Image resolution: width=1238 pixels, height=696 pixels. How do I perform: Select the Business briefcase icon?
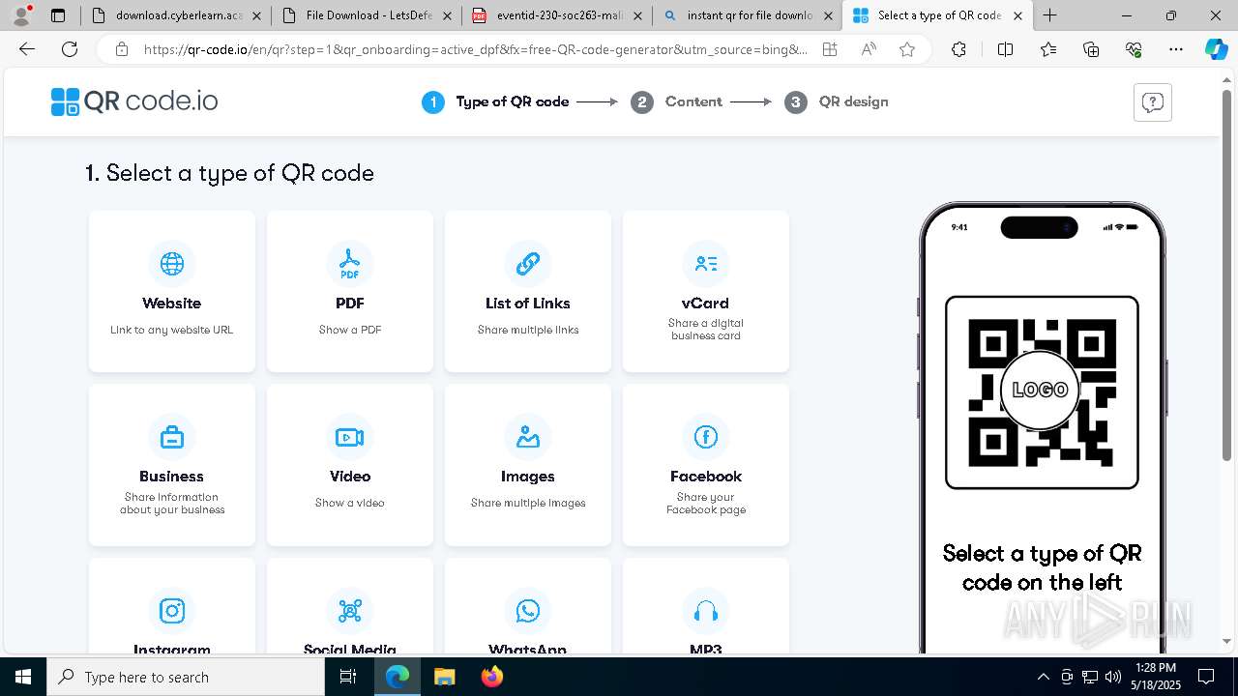pyautogui.click(x=172, y=437)
